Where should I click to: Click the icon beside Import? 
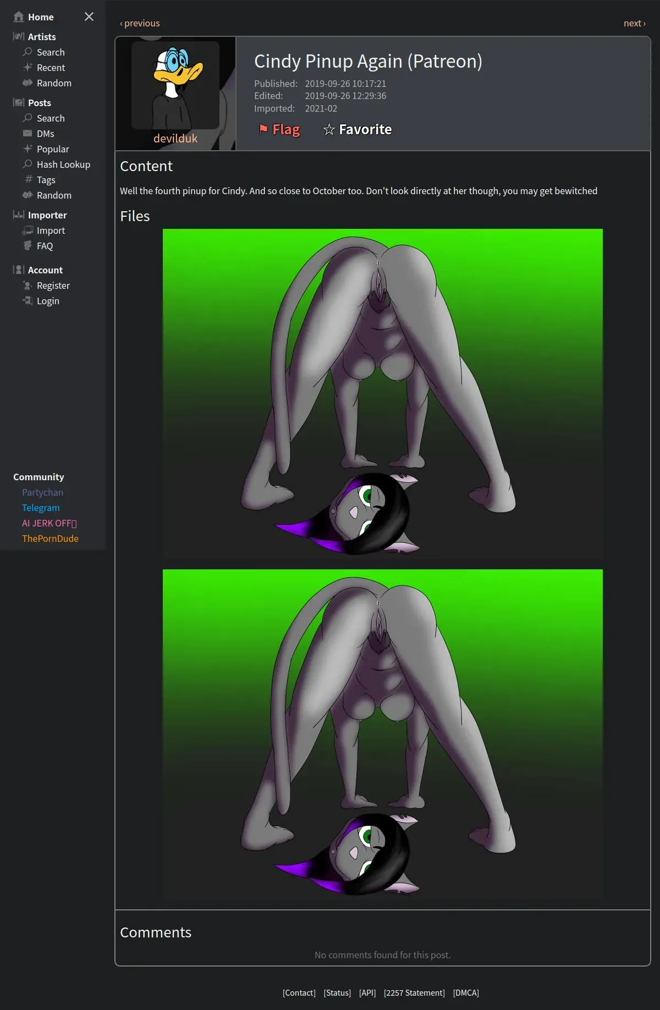coord(28,230)
